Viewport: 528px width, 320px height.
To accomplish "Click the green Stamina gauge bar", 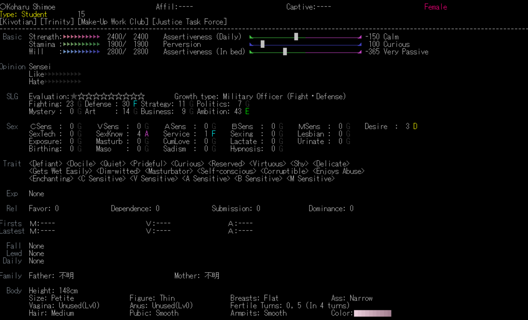I will click(x=81, y=44).
